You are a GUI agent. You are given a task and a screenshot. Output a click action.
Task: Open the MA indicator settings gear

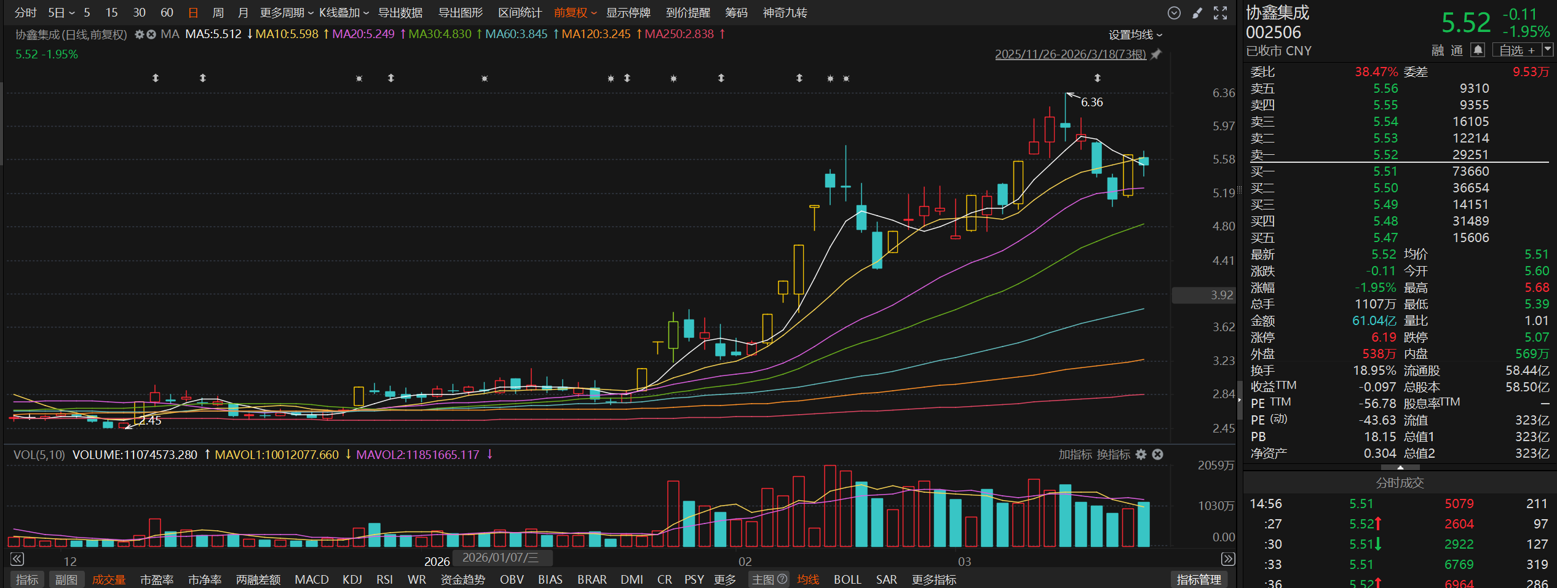coord(139,34)
